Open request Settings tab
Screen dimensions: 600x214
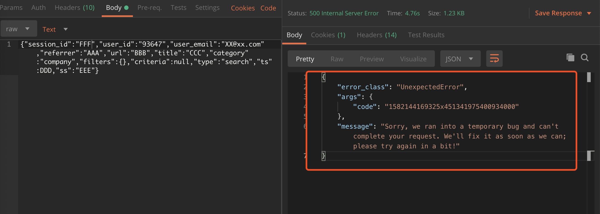(x=207, y=8)
